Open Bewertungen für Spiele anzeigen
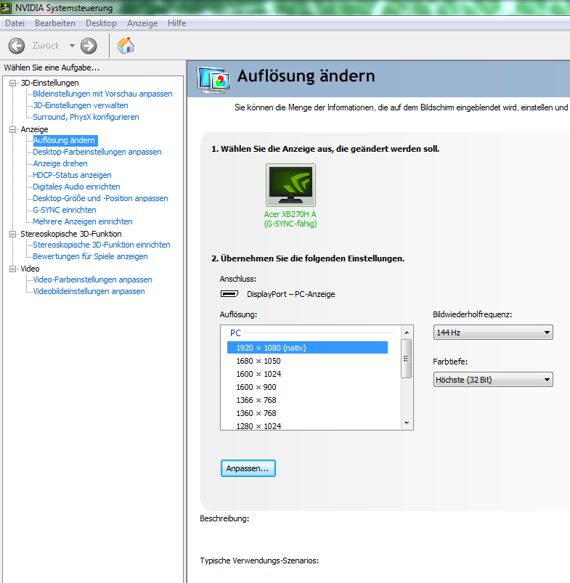Viewport: 570px width, 583px height. click(x=90, y=256)
